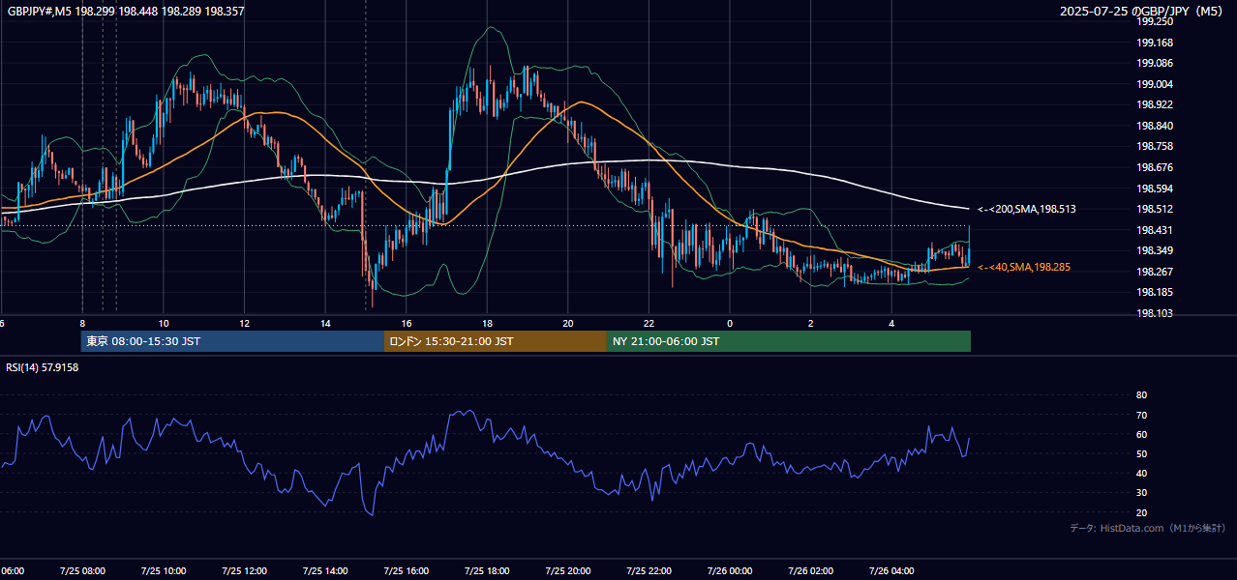Click RSI scale level 30

click(x=1141, y=493)
